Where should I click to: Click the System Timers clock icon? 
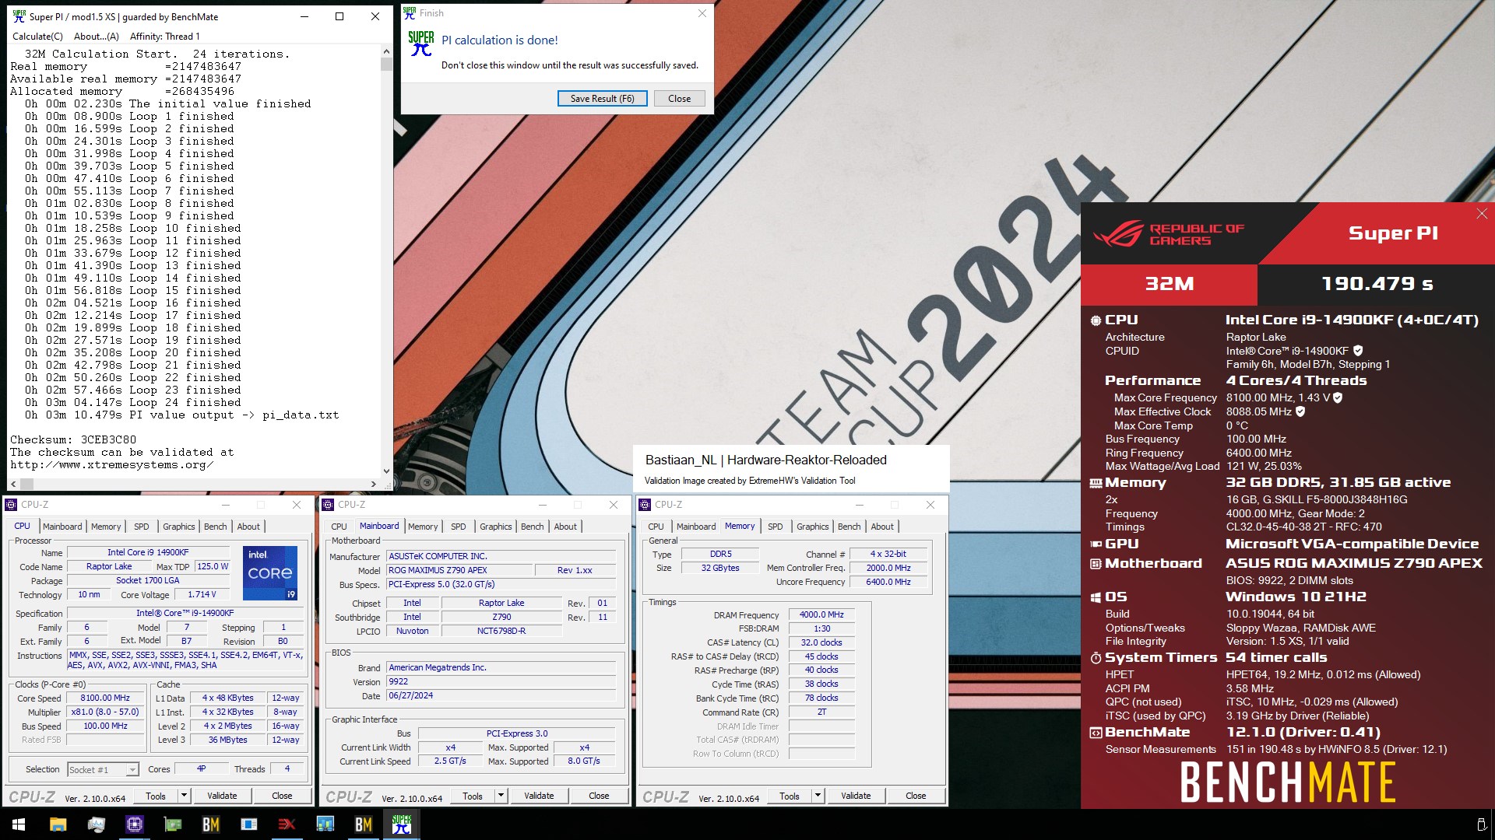point(1096,658)
